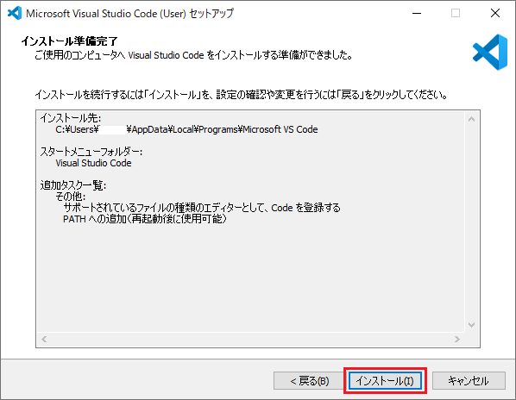Click the 'Code を登録する' editor registration line
This screenshot has width=516, height=400.
pyautogui.click(x=202, y=208)
